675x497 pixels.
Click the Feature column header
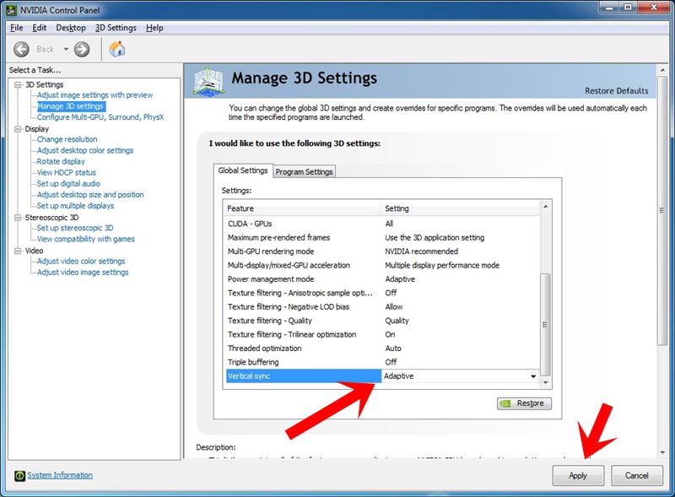[302, 208]
